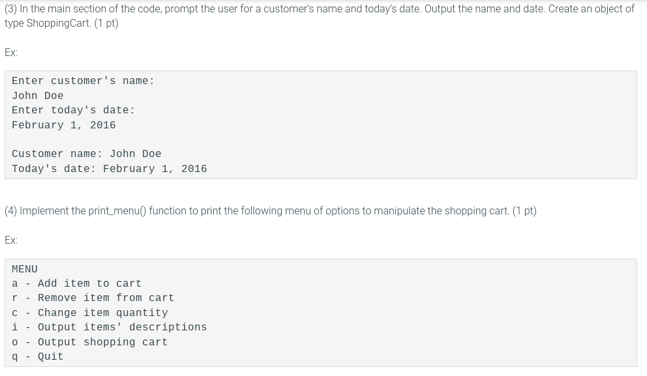
Task: Click the 'February 1, 2016' input line
Action: tap(63, 125)
